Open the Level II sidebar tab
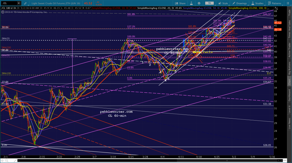Viewport: 292px width, 163px height. pyautogui.click(x=289, y=109)
